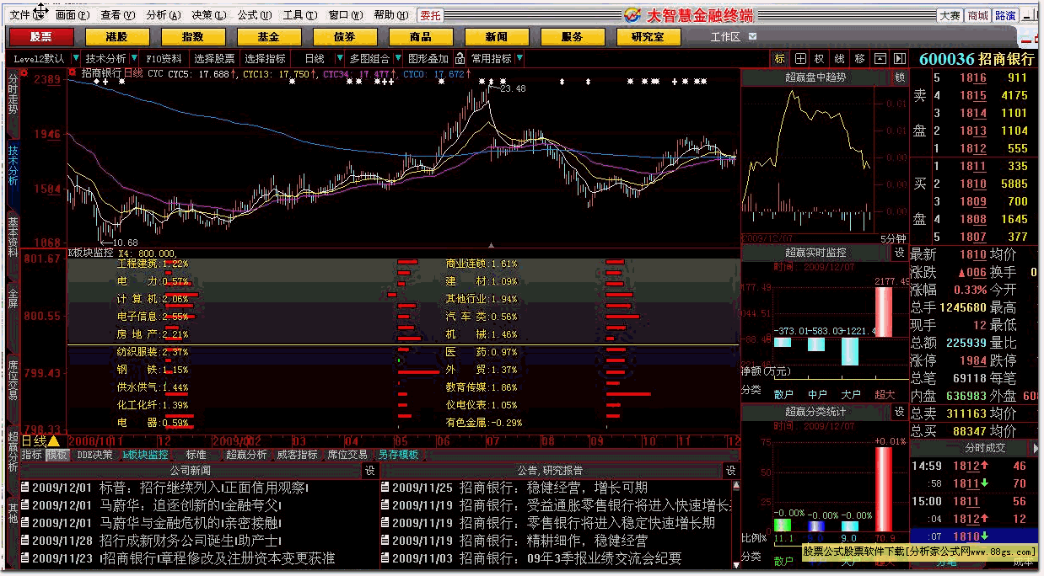The image size is (1044, 576).
Task: Expand the 技术分析 dropdown arrow
Action: point(133,59)
